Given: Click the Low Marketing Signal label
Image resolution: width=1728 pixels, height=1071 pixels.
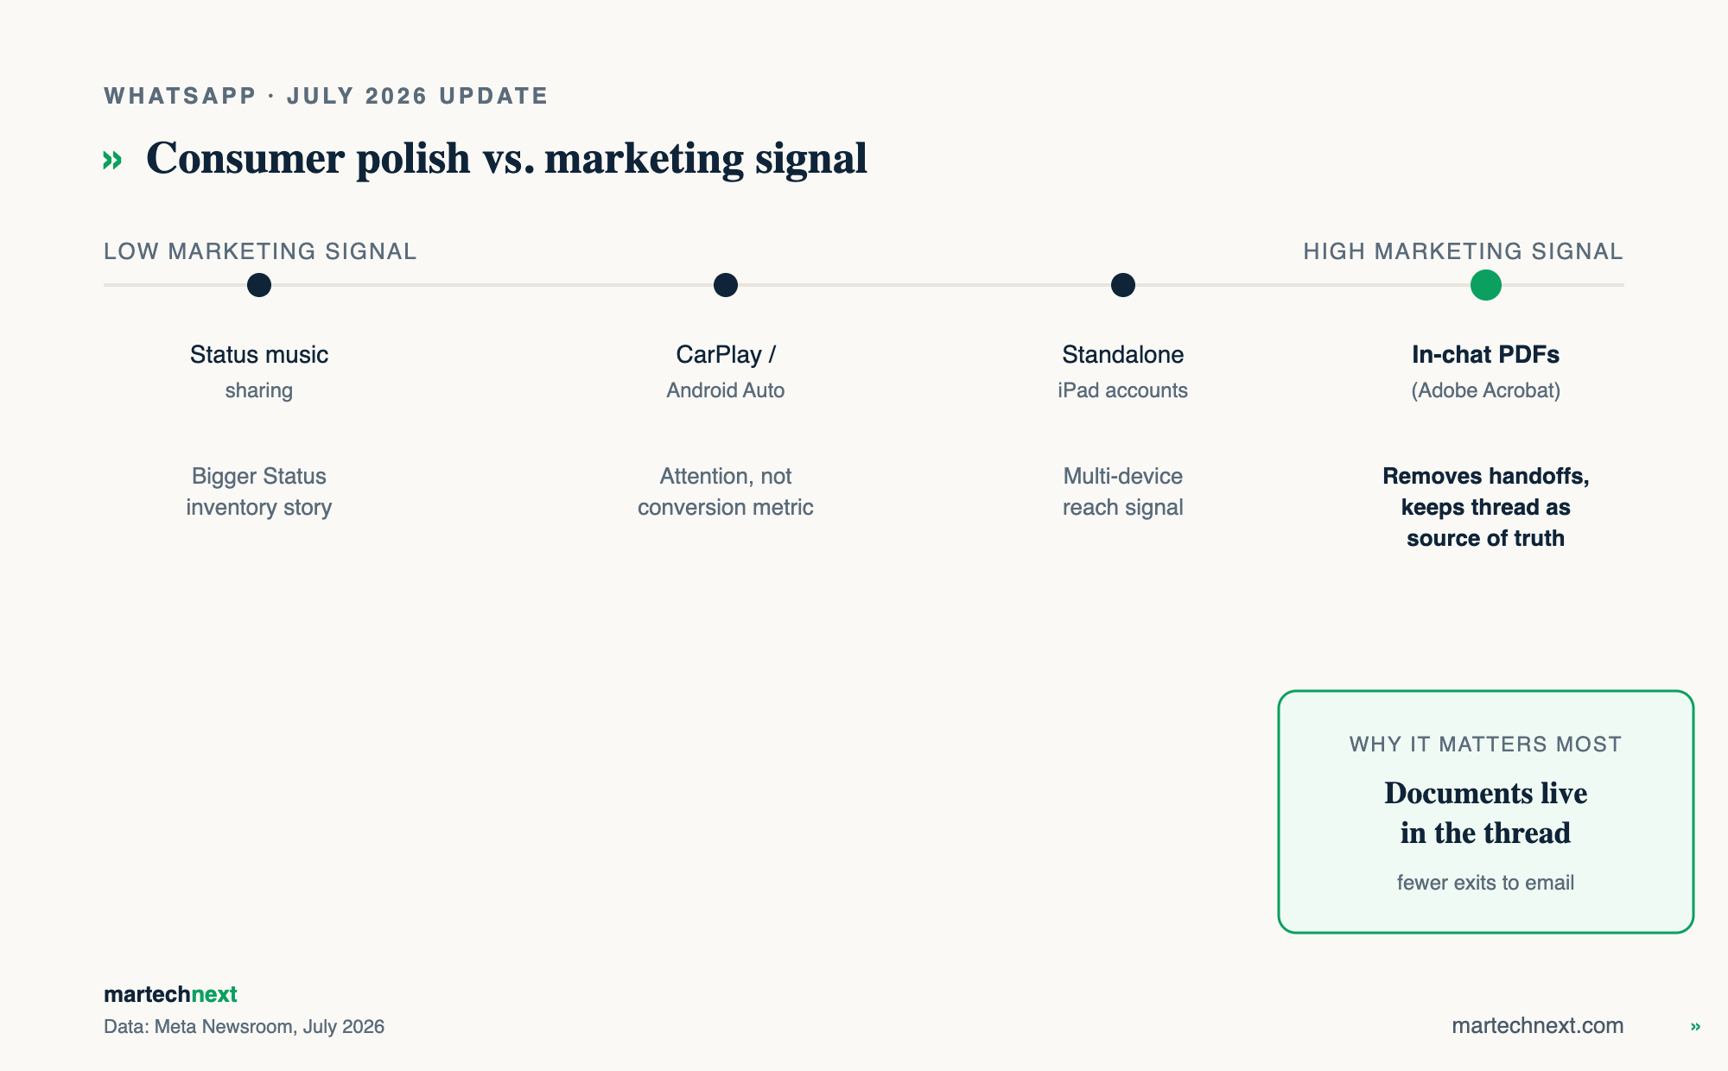Looking at the screenshot, I should (x=260, y=251).
